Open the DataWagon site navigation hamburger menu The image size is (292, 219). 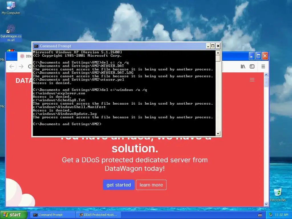pyautogui.click(x=252, y=80)
